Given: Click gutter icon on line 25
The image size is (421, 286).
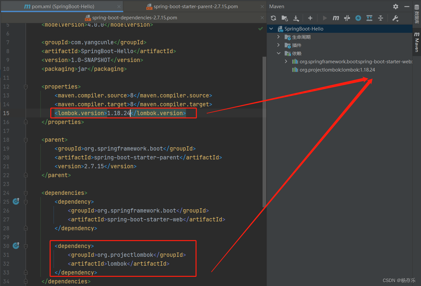Looking at the screenshot, I should pyautogui.click(x=16, y=201).
